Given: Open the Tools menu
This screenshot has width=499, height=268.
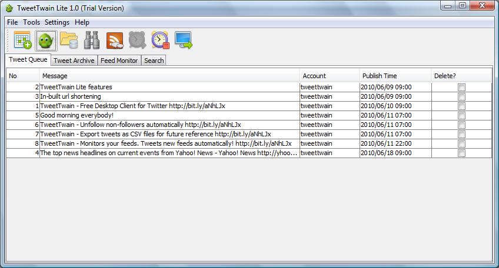Looking at the screenshot, I should tap(32, 22).
